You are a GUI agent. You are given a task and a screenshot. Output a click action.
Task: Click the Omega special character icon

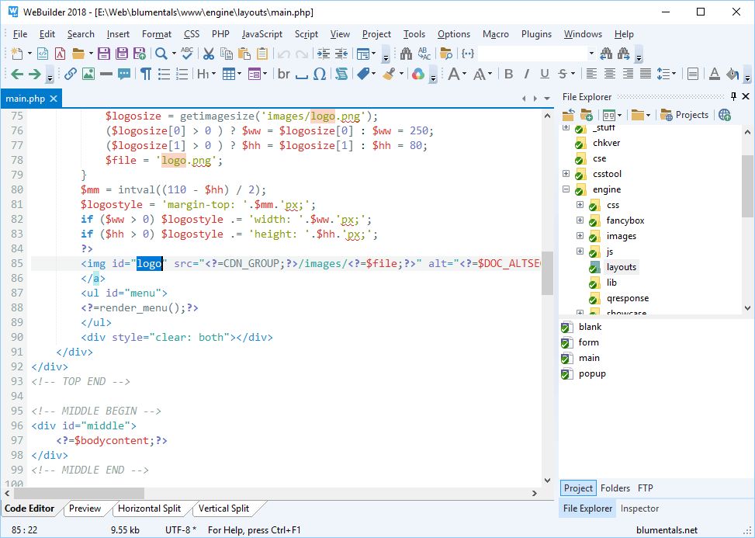pyautogui.click(x=319, y=74)
